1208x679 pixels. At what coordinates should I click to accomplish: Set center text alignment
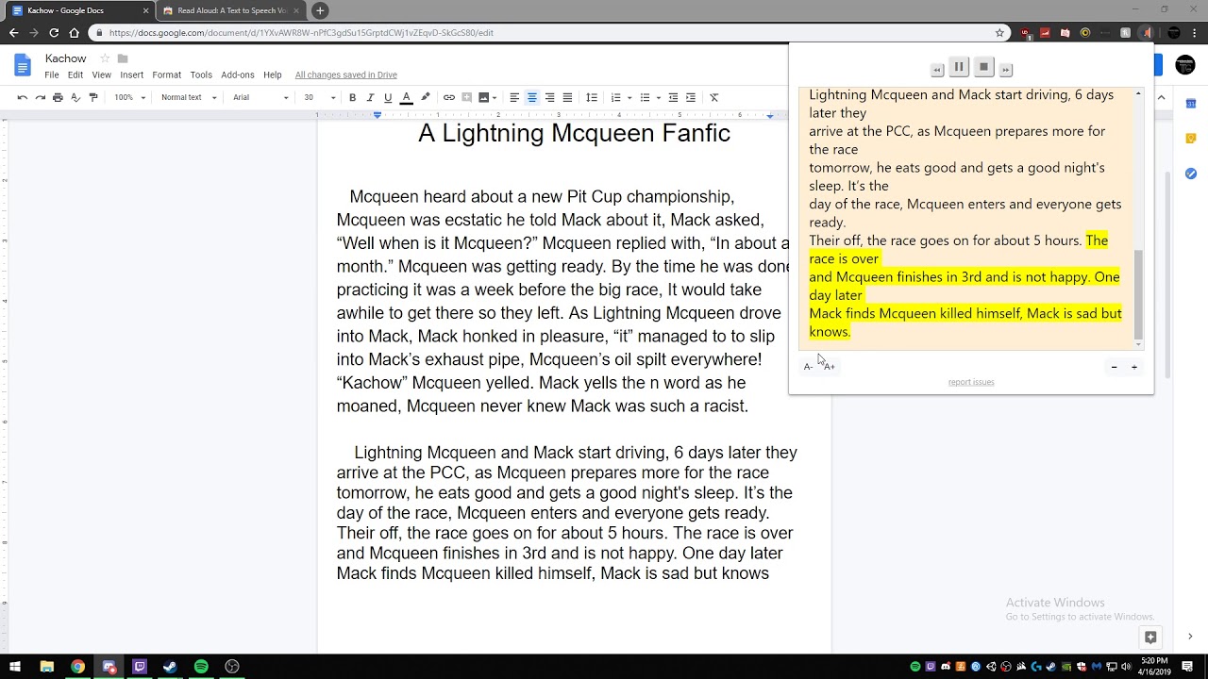click(x=532, y=97)
